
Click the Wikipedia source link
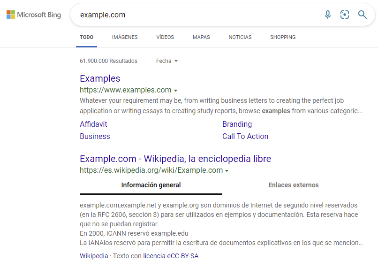(94, 256)
